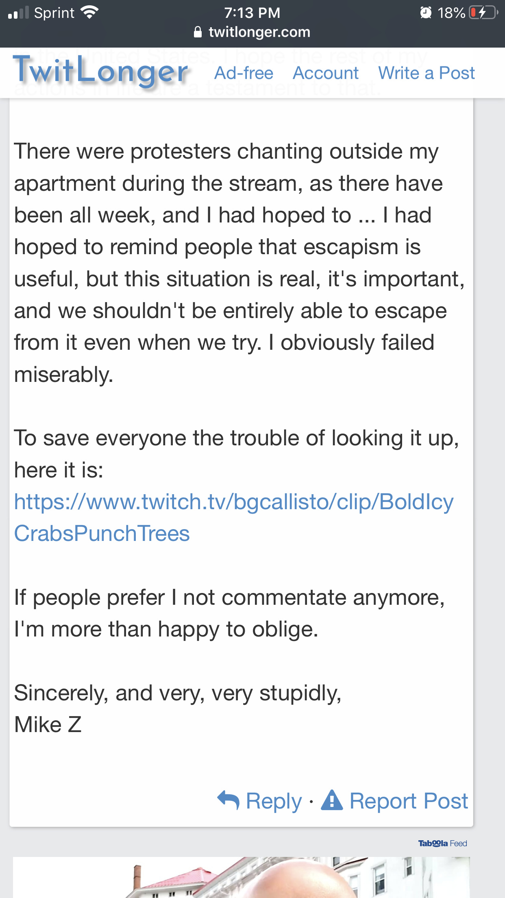Tap the 7:13 PM clock in status bar

click(x=252, y=13)
